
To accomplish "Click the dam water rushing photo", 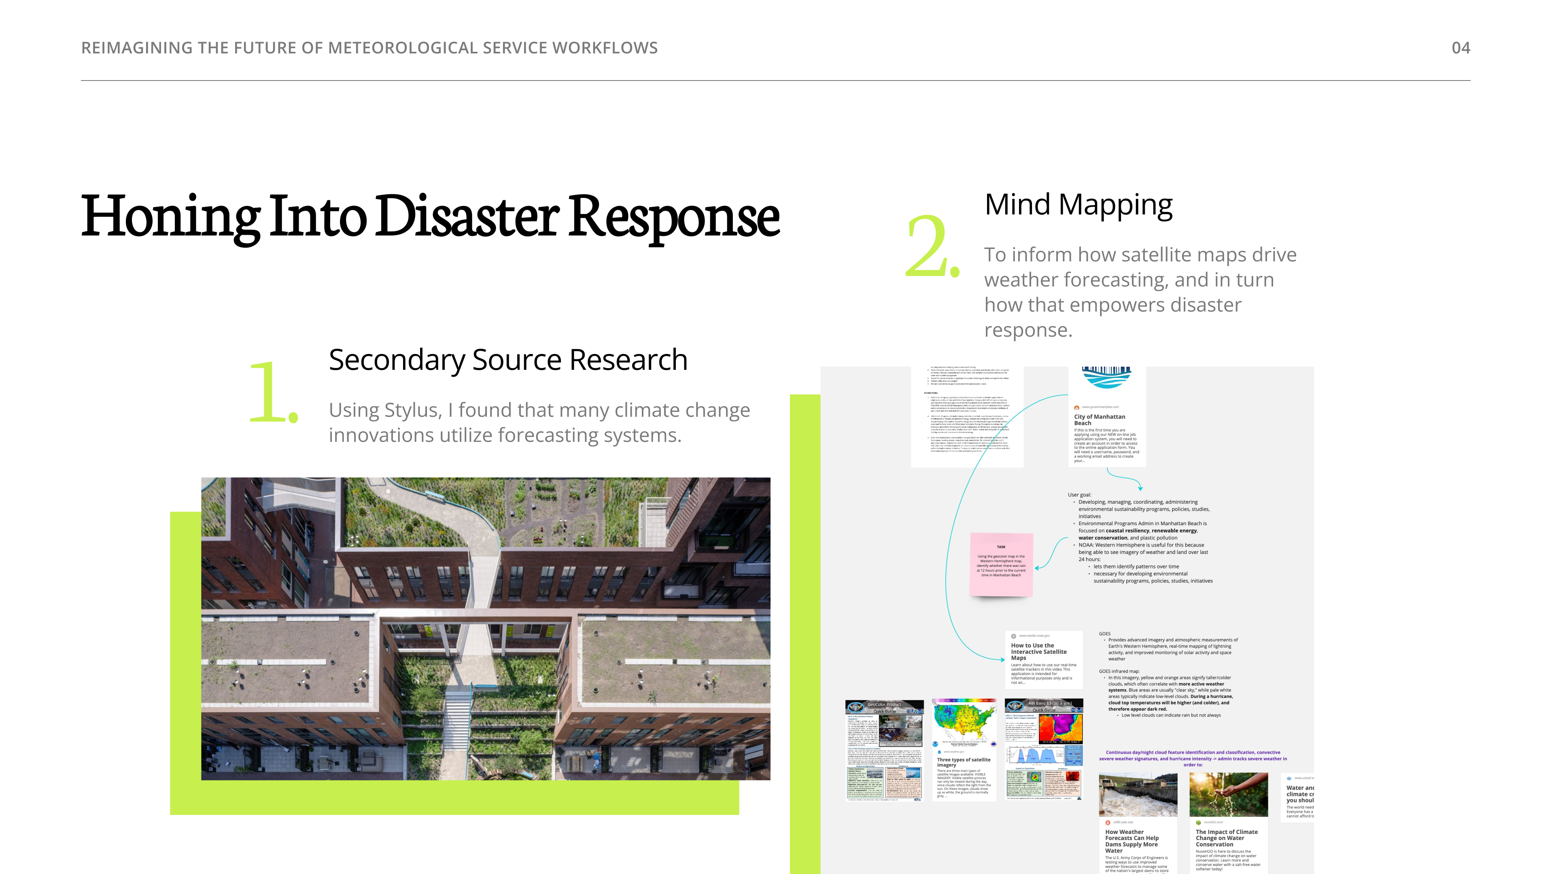I will click(x=1138, y=794).
